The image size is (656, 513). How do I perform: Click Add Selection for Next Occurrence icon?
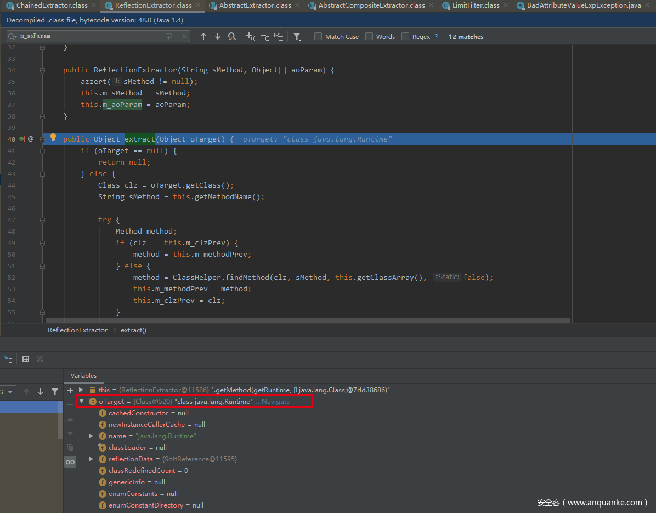coord(250,37)
